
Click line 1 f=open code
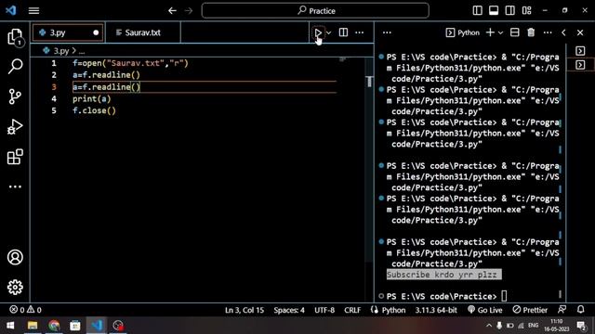click(x=130, y=63)
